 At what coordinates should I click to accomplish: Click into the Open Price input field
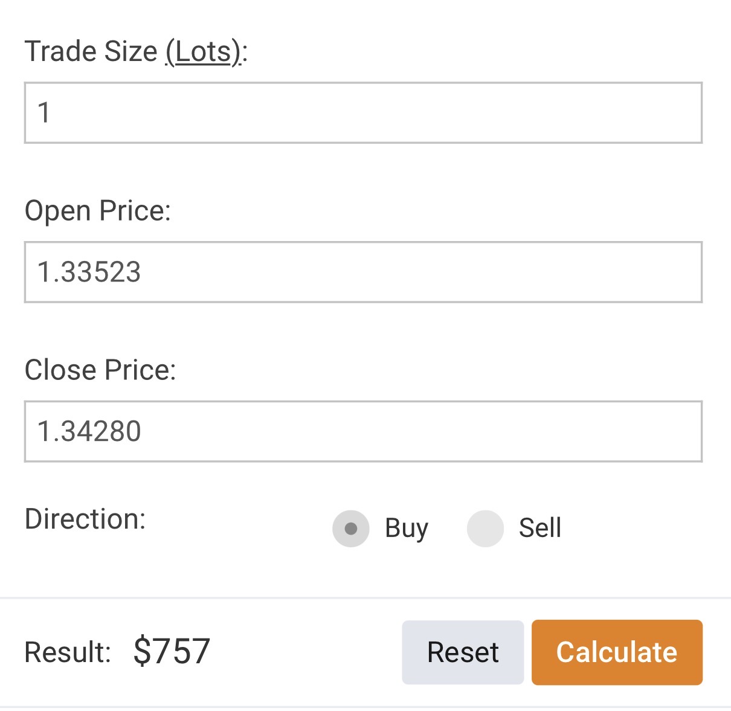point(362,272)
